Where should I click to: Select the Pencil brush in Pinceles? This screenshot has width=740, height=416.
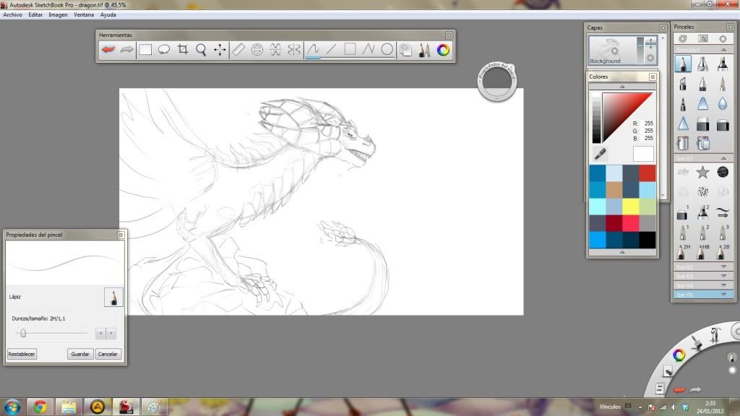click(683, 64)
